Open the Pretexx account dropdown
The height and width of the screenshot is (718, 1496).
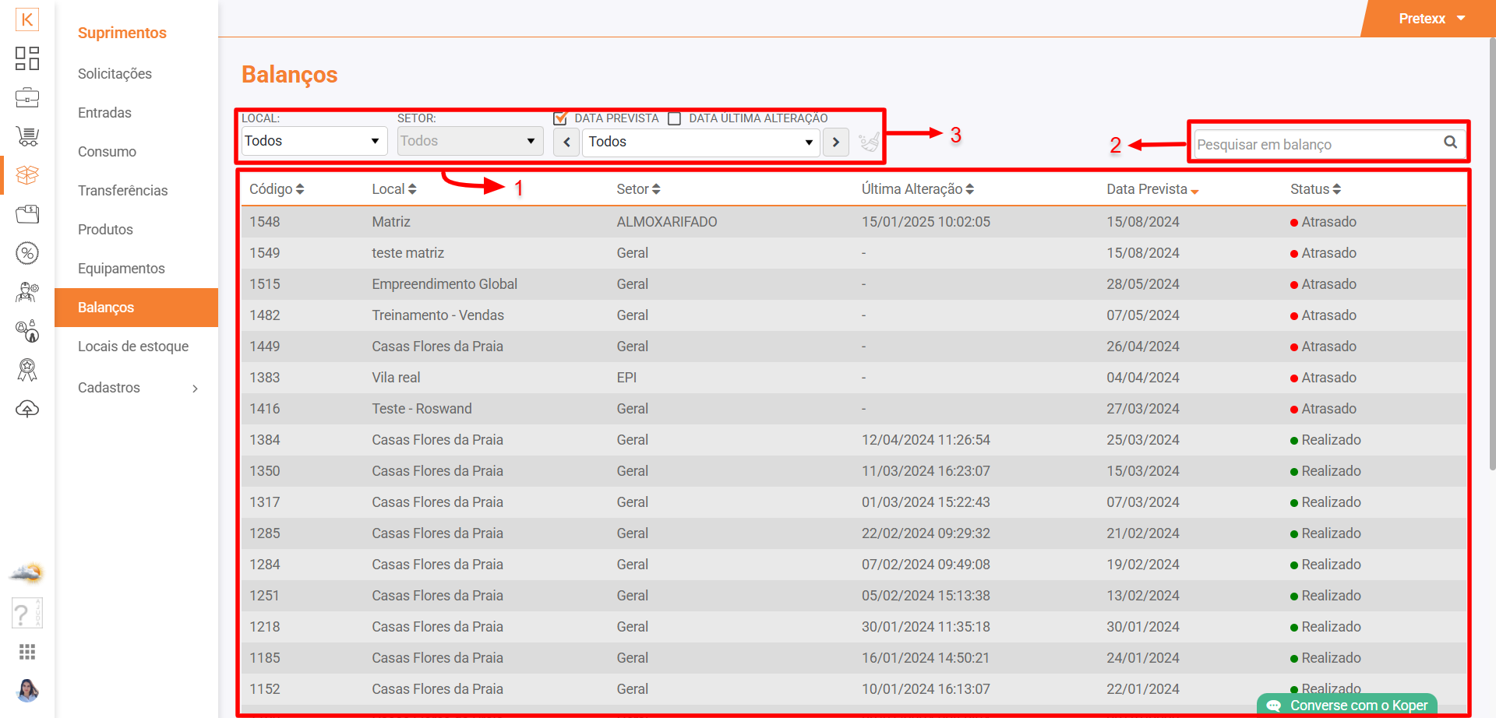(1431, 19)
